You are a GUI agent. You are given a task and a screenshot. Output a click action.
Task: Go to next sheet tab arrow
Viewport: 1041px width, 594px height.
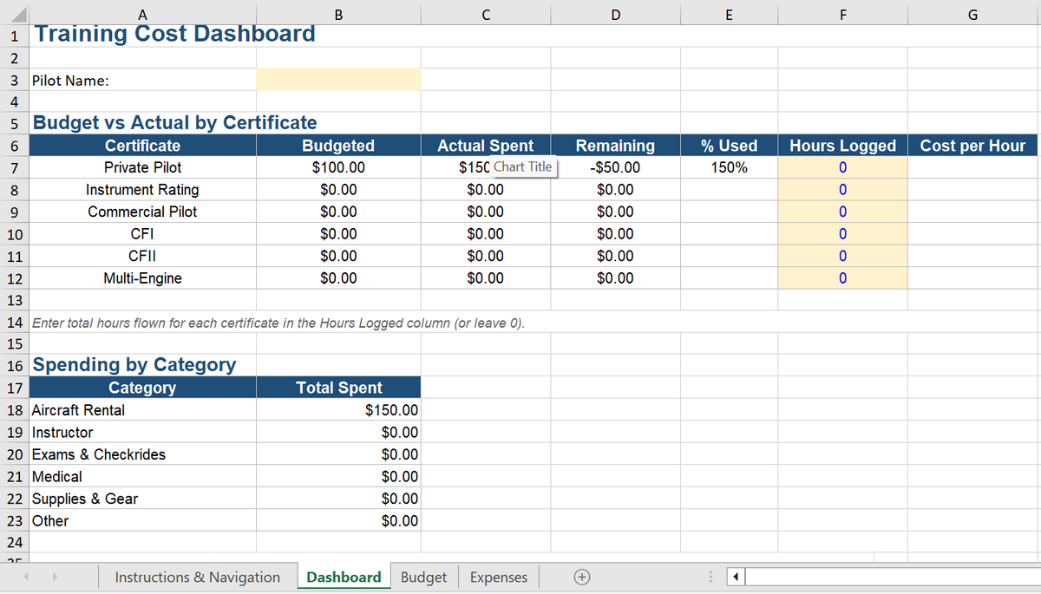coord(56,577)
